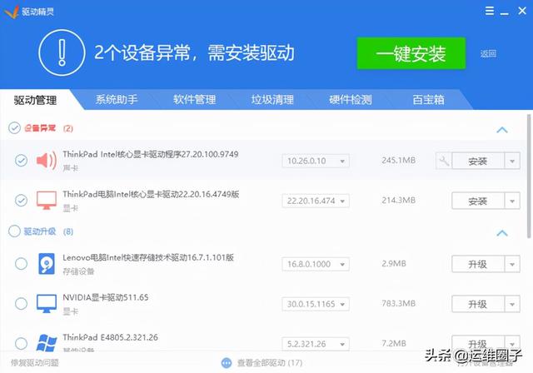Image resolution: width=533 pixels, height=373 pixels.
Task: Minimize the Driver Genius window
Action: [x=505, y=12]
